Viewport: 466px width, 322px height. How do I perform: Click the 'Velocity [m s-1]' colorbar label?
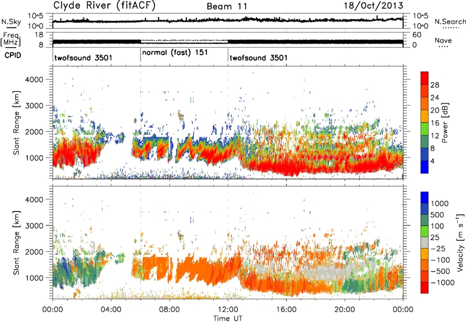460,242
